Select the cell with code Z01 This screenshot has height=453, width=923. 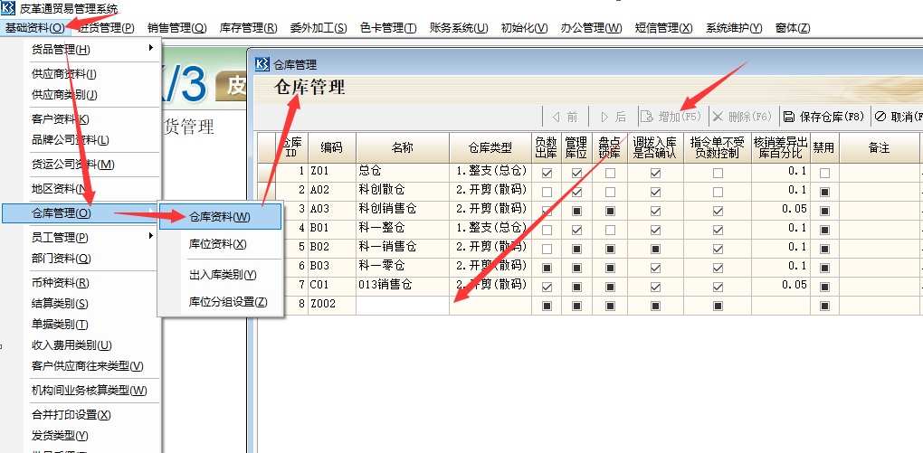331,173
